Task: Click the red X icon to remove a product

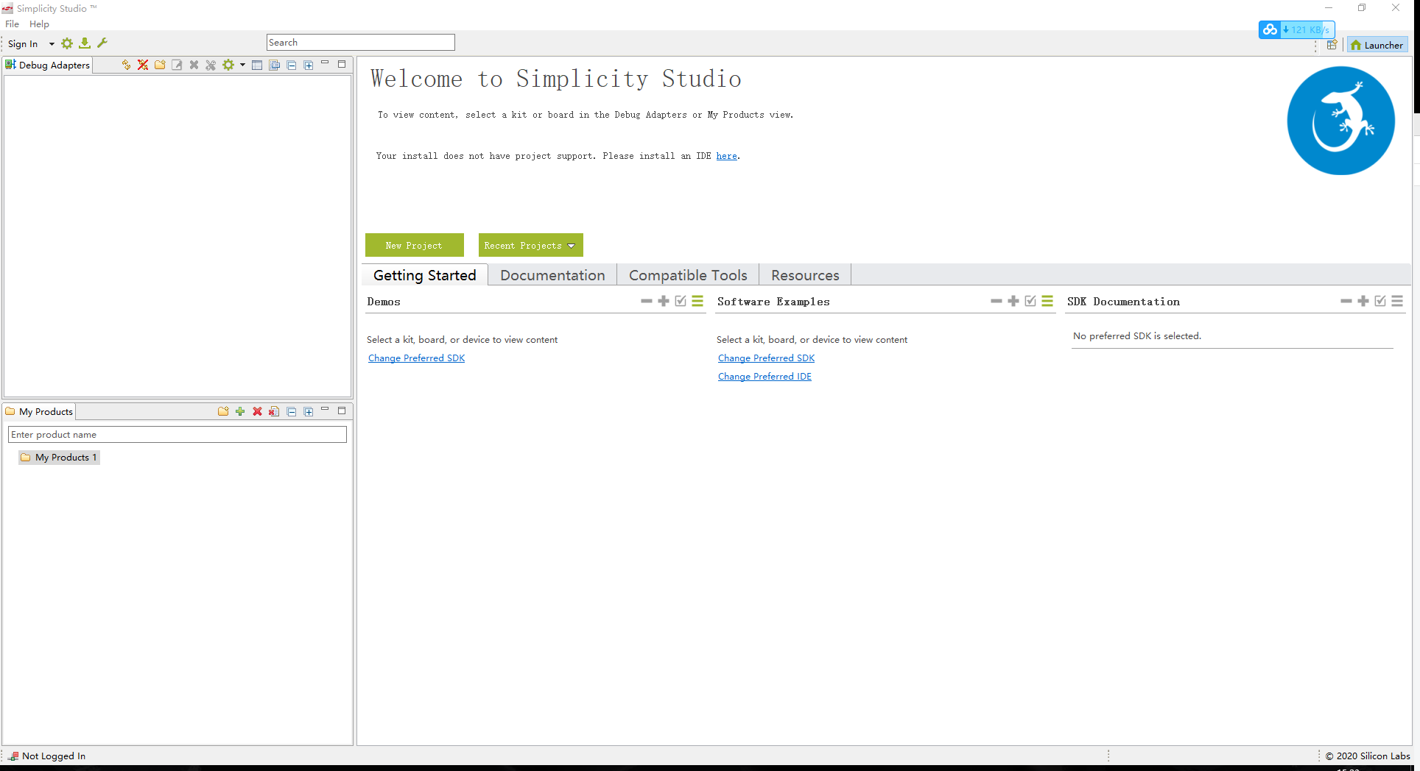Action: (x=257, y=411)
